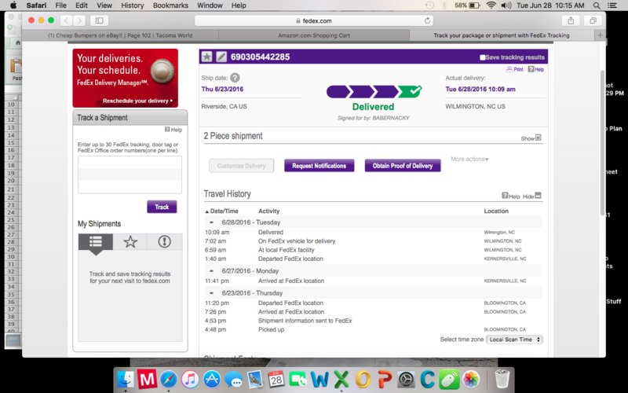
Task: Sort by the Date/Time column header
Action: (221, 211)
